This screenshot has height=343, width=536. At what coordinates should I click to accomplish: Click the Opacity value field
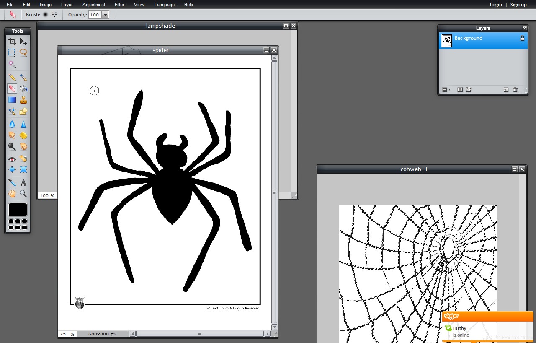(x=95, y=15)
